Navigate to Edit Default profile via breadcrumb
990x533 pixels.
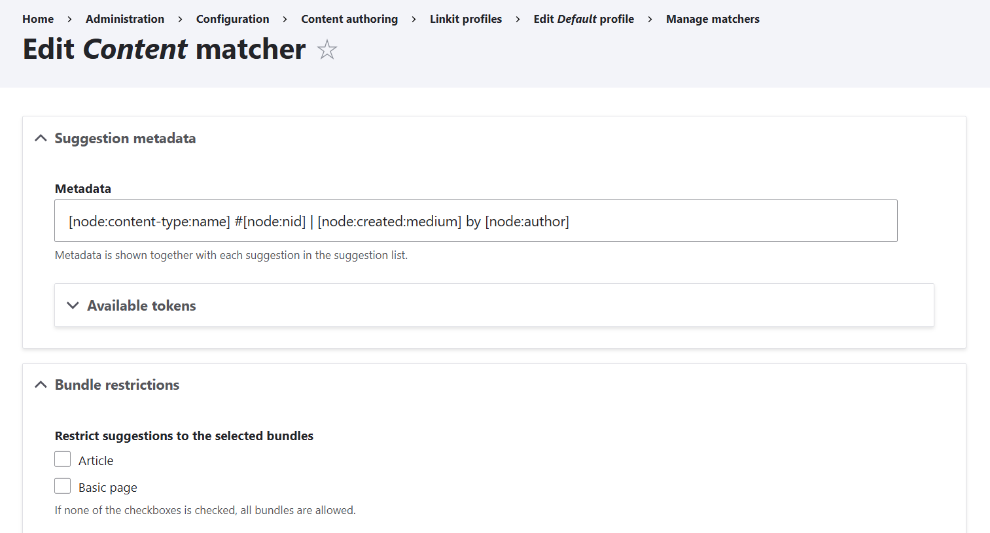(x=583, y=19)
